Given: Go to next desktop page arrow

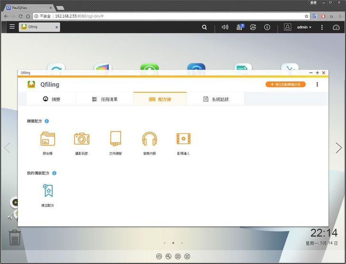Looking at the screenshot, I should pyautogui.click(x=338, y=148).
